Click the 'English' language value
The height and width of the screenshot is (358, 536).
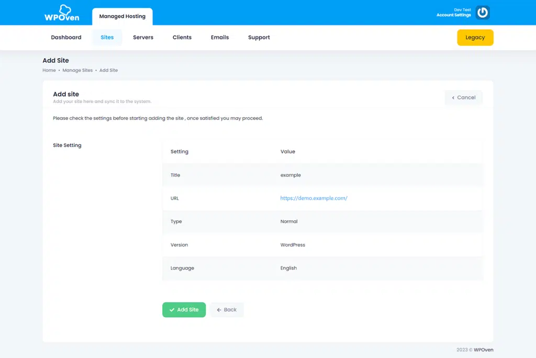(288, 268)
